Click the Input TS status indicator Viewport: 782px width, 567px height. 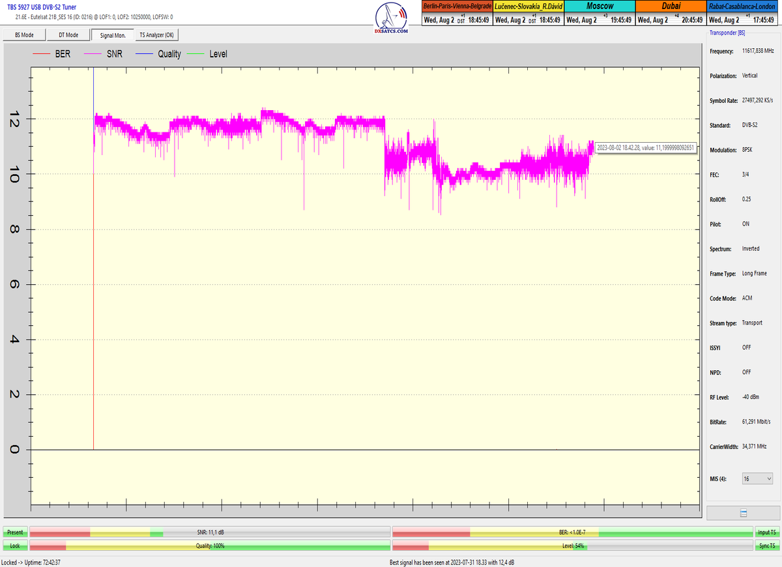(767, 532)
